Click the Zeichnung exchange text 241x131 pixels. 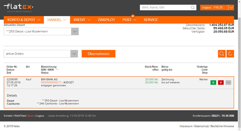167,80
